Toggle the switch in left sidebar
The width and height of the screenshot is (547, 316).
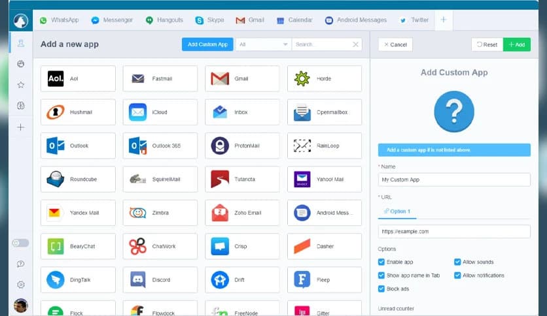coord(20,243)
